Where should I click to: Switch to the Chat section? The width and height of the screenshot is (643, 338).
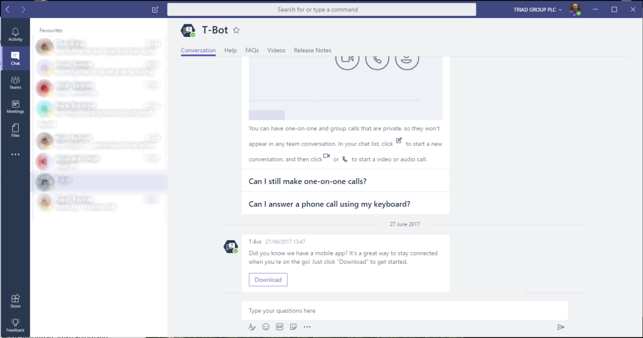[15, 58]
